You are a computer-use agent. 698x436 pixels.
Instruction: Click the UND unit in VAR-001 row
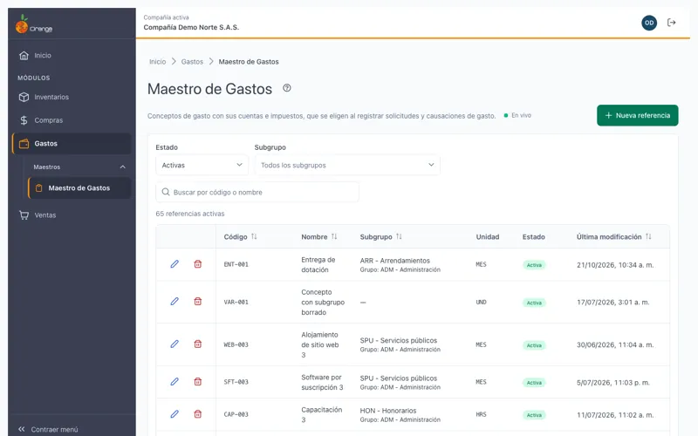coord(481,302)
